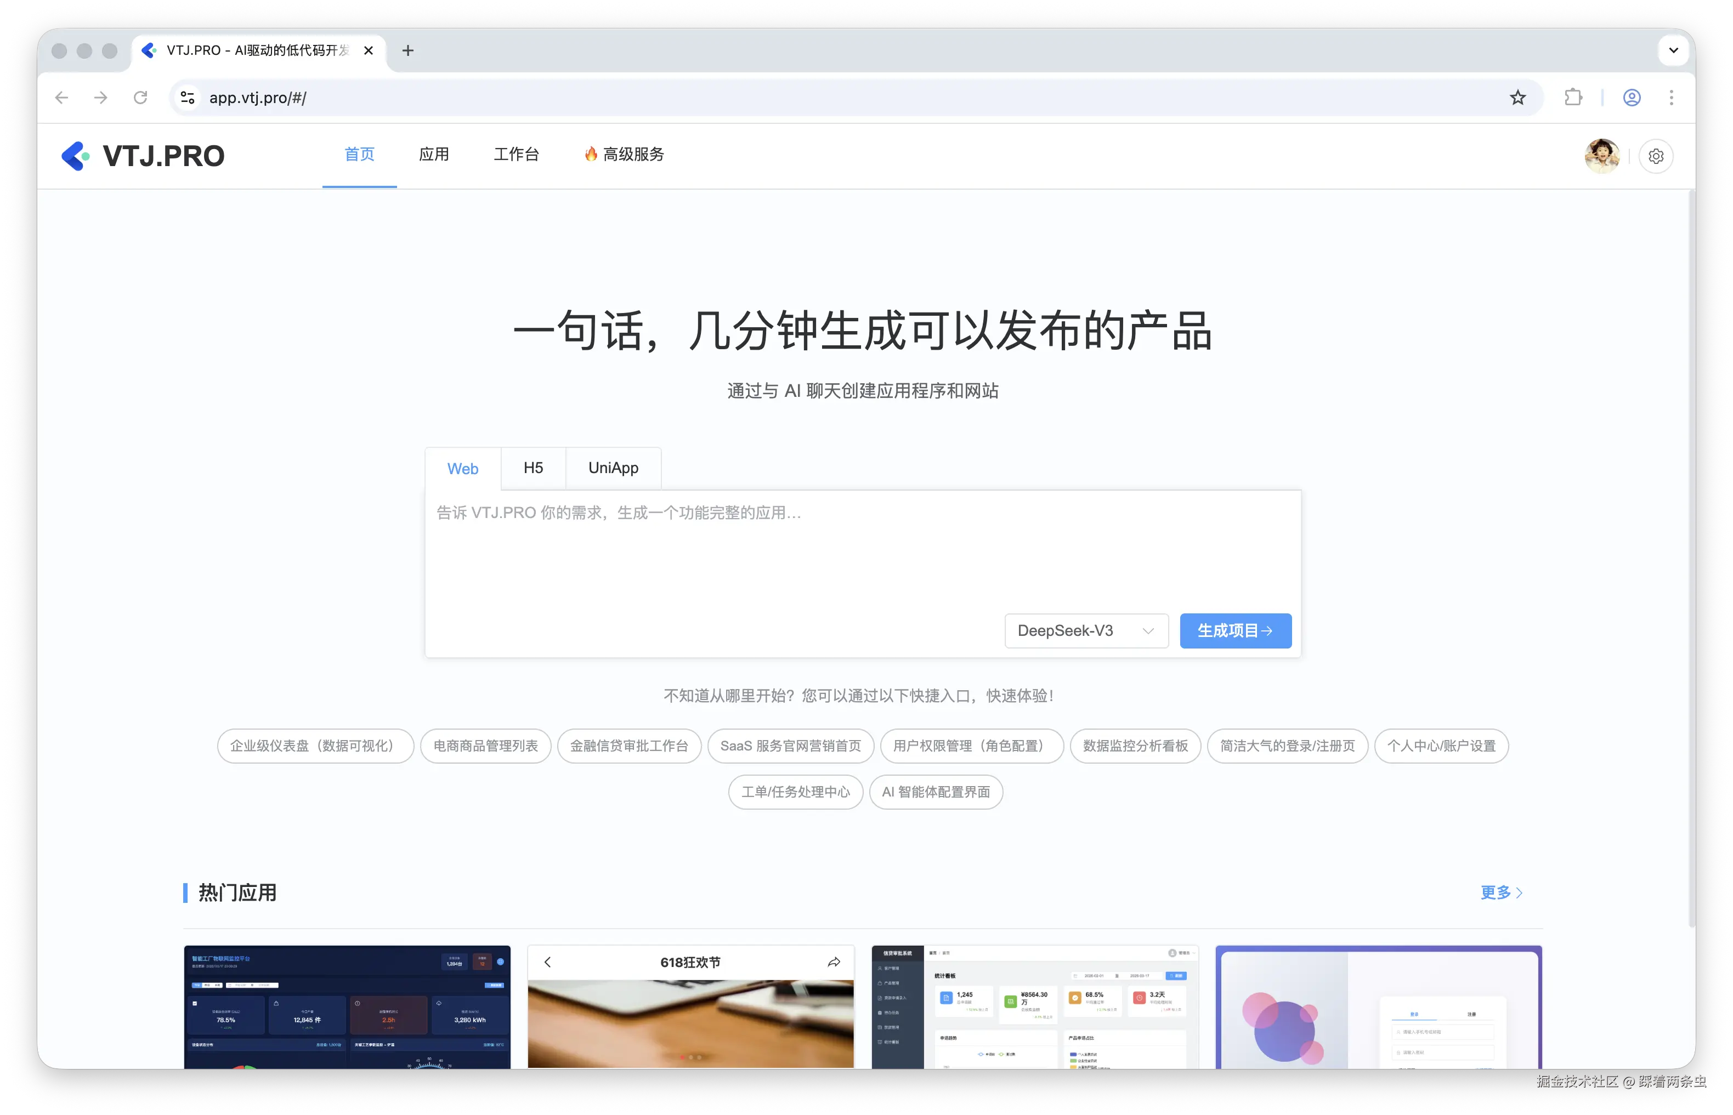The width and height of the screenshot is (1733, 1115).
Task: Open Chrome three-dot menu
Action: click(1670, 98)
